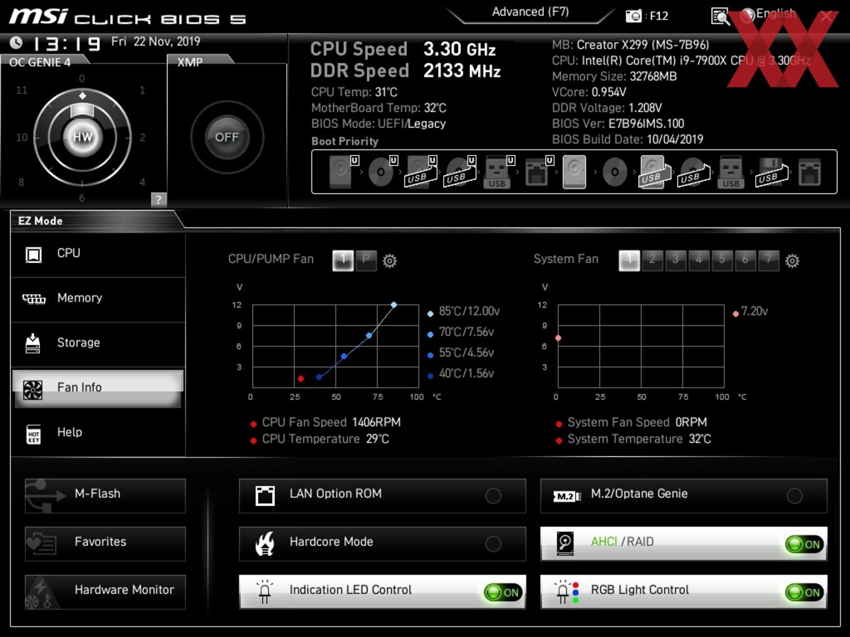Click the legacy CD/DVD boot device icon

(x=614, y=172)
